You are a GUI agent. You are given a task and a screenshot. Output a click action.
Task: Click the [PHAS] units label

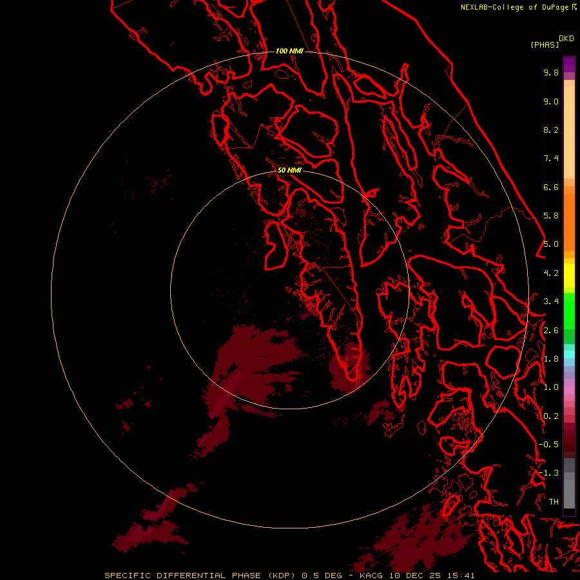coord(545,44)
